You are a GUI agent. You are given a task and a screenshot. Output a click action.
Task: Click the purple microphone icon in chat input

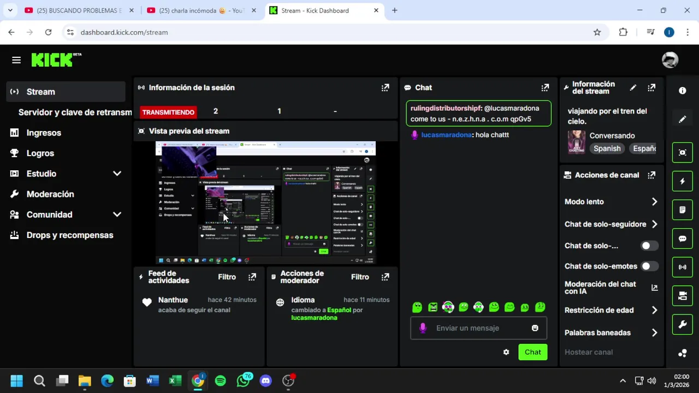coord(422,328)
